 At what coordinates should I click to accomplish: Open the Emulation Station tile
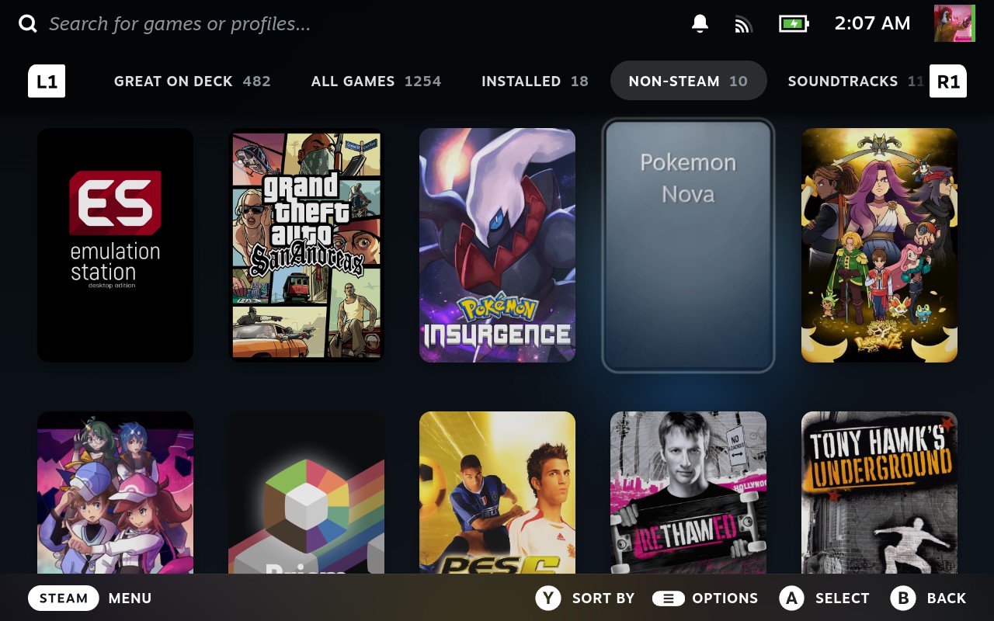(x=115, y=245)
